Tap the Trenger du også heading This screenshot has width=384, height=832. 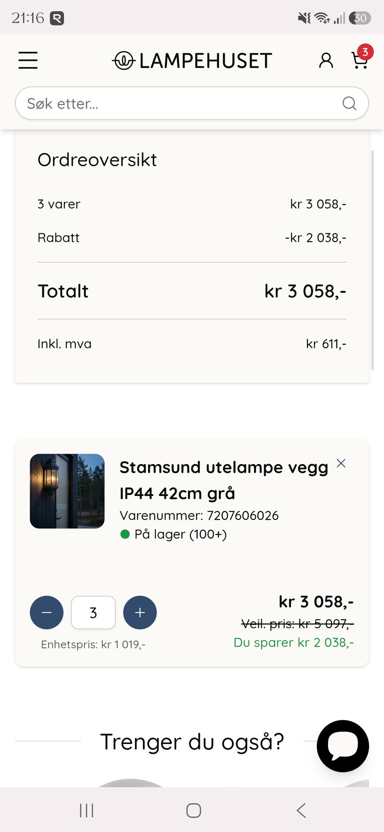point(192,742)
